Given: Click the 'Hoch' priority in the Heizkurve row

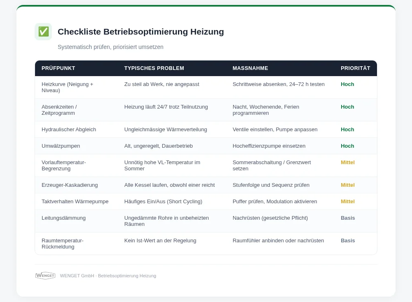Looking at the screenshot, I should pyautogui.click(x=347, y=84).
